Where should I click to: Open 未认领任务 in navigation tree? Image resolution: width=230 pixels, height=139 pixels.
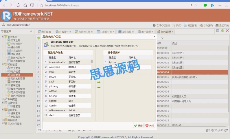click(x=16, y=44)
